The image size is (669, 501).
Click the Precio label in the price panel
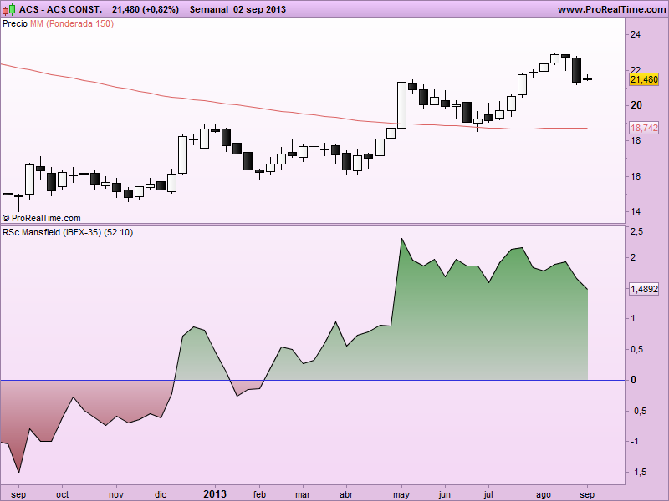(x=15, y=23)
